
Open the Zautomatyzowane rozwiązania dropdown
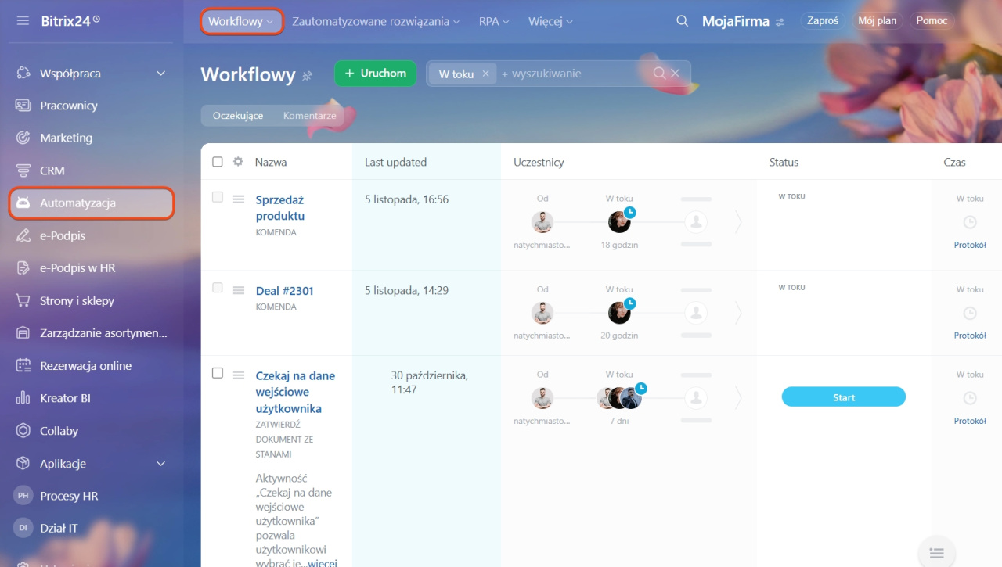376,22
